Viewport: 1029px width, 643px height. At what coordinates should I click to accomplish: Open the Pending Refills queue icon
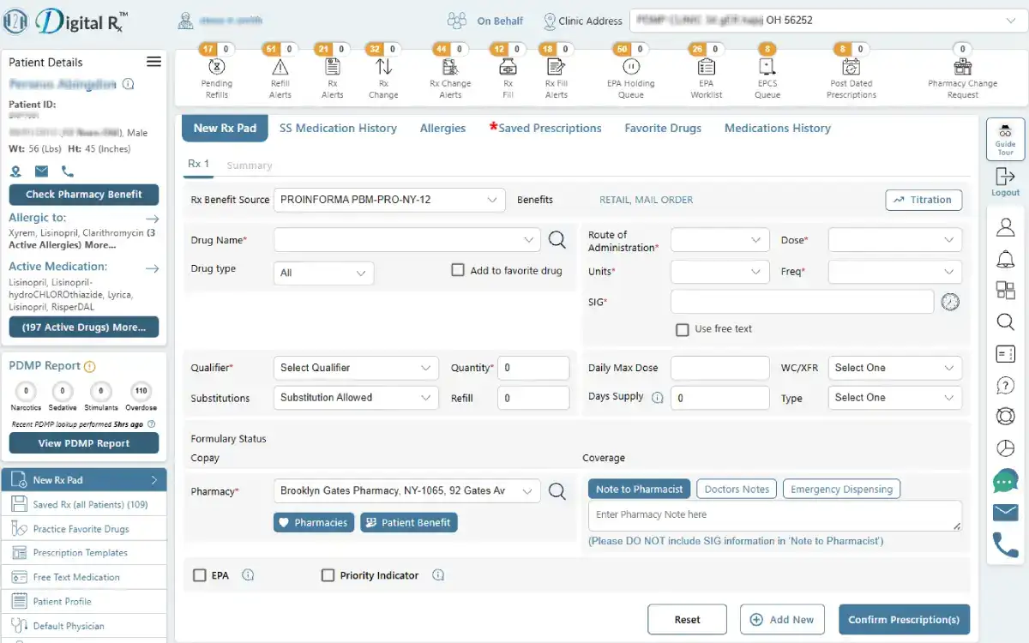click(x=217, y=67)
